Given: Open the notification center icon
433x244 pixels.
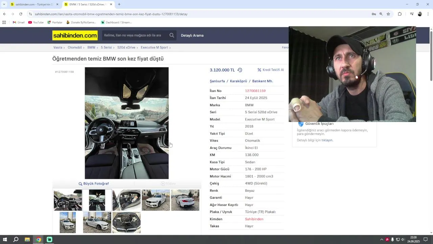Looking at the screenshot, I should [x=426, y=240].
